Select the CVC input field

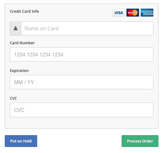[82, 110]
